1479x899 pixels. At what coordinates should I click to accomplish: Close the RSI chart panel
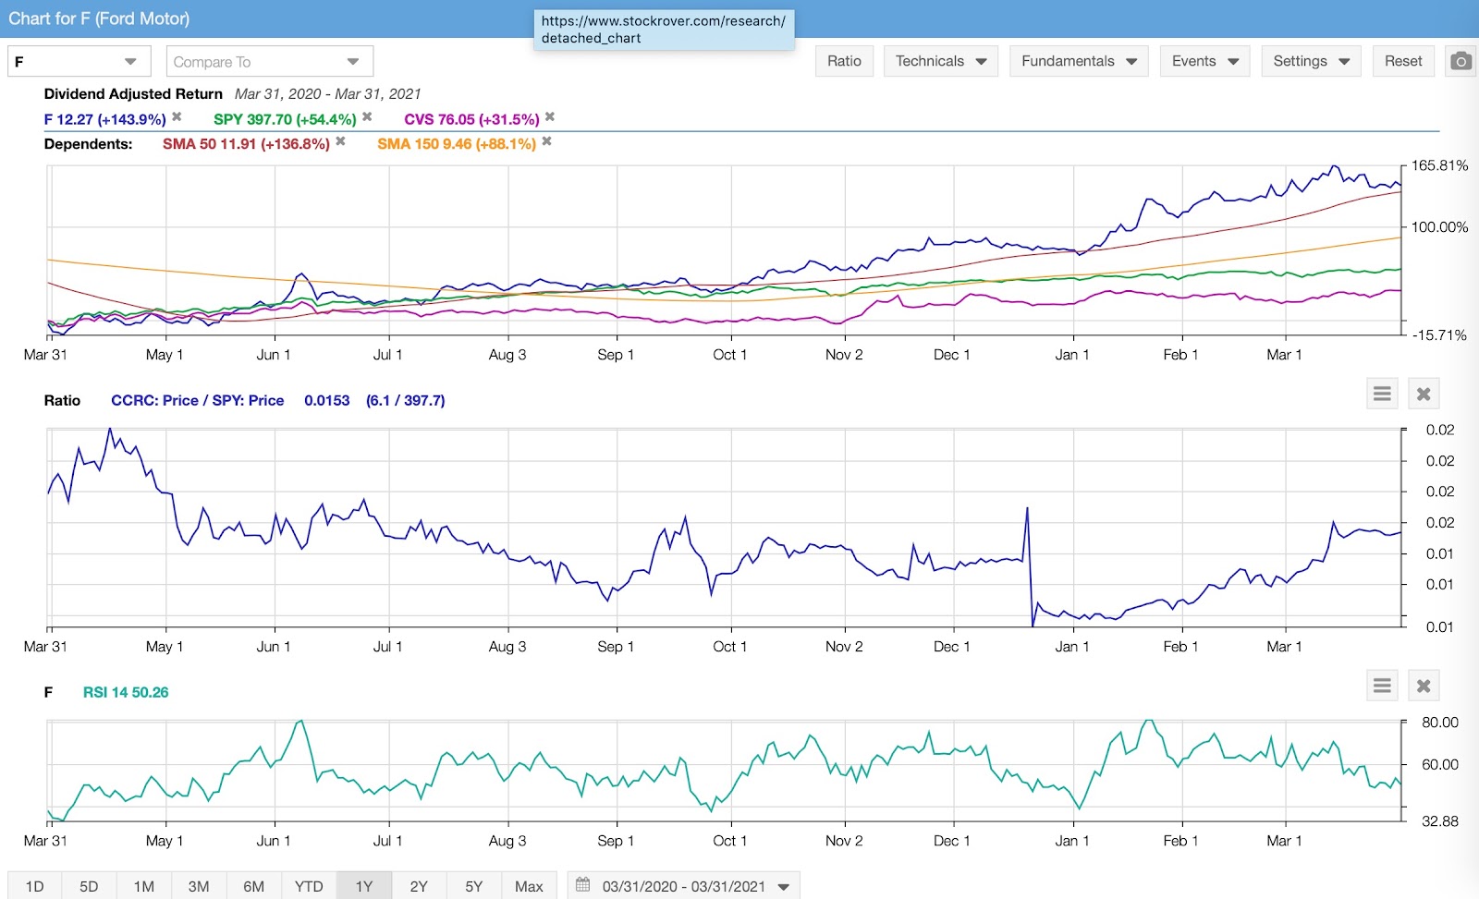tap(1424, 686)
